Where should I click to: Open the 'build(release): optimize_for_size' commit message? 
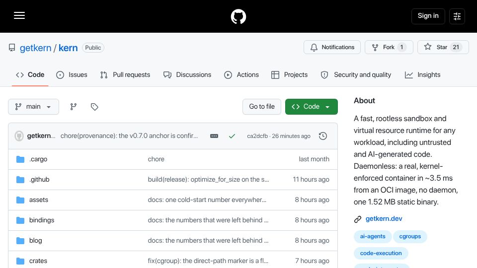click(208, 180)
